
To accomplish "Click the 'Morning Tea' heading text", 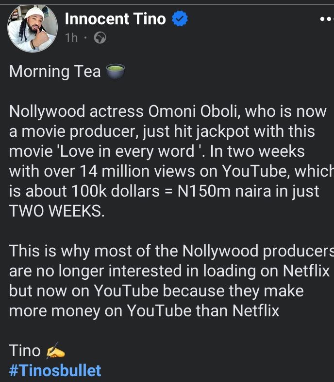I will (54, 72).
